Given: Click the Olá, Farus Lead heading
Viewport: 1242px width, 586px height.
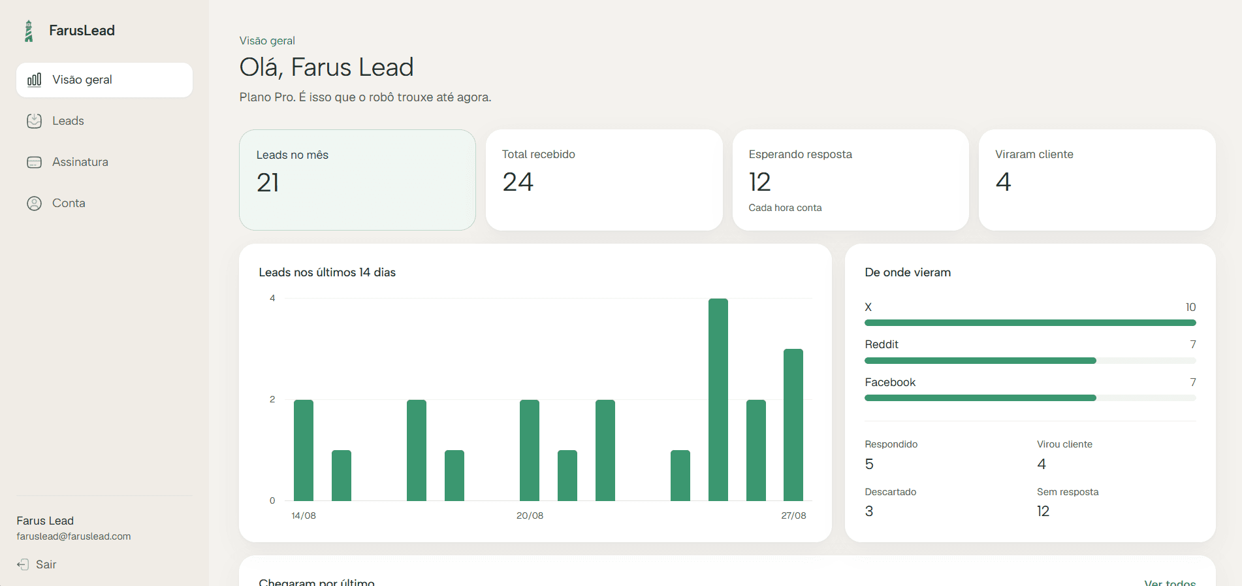Looking at the screenshot, I should [326, 67].
